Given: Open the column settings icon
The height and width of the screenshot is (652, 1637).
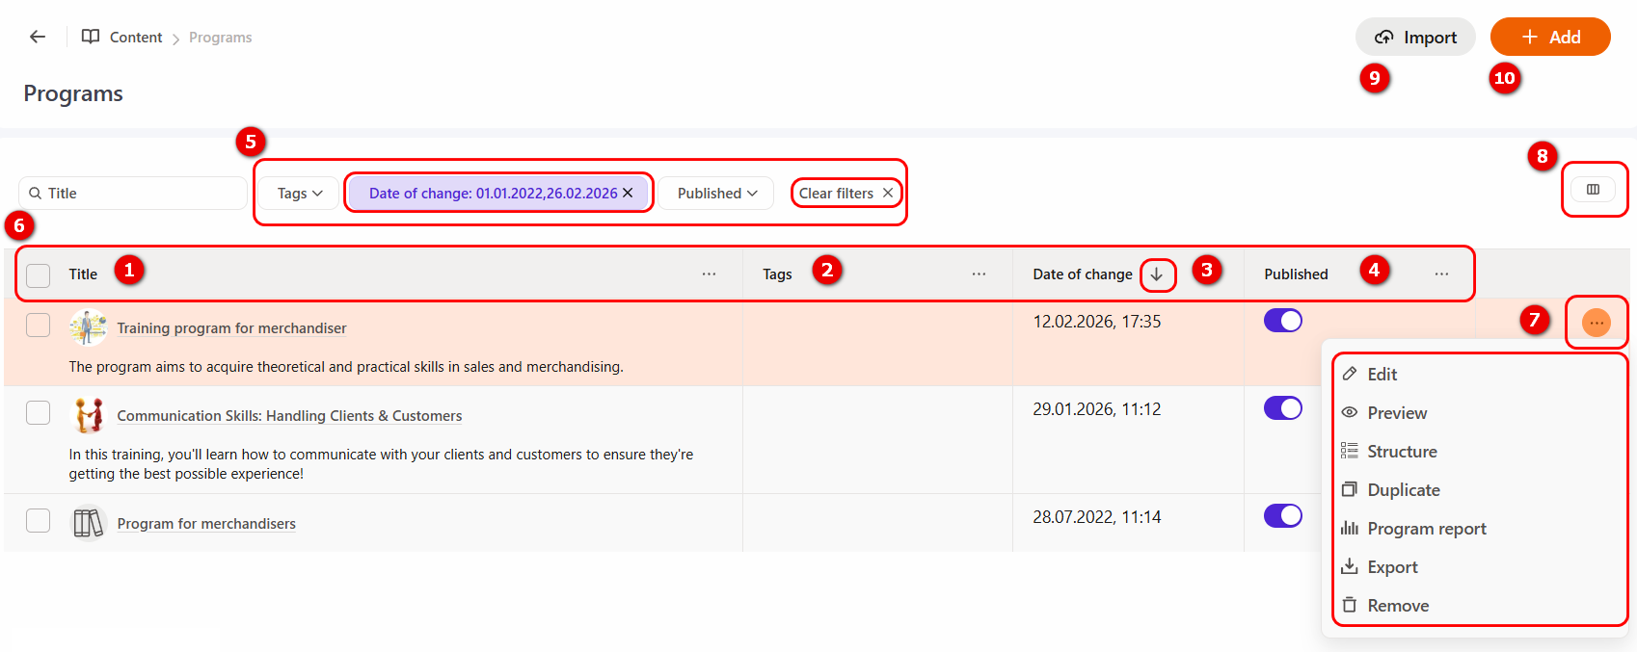Looking at the screenshot, I should pos(1593,190).
